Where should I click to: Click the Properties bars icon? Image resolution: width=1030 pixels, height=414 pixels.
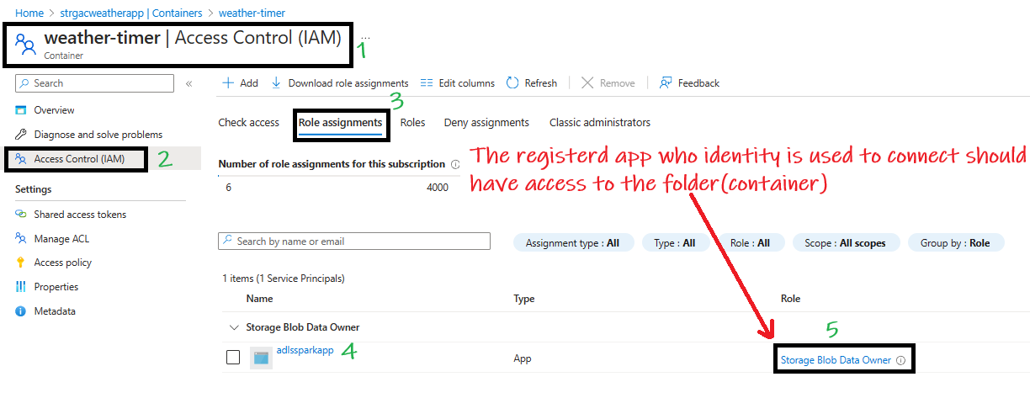coord(21,287)
